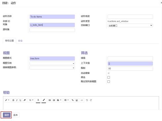Undo the last edit in help editor

click(87, 100)
